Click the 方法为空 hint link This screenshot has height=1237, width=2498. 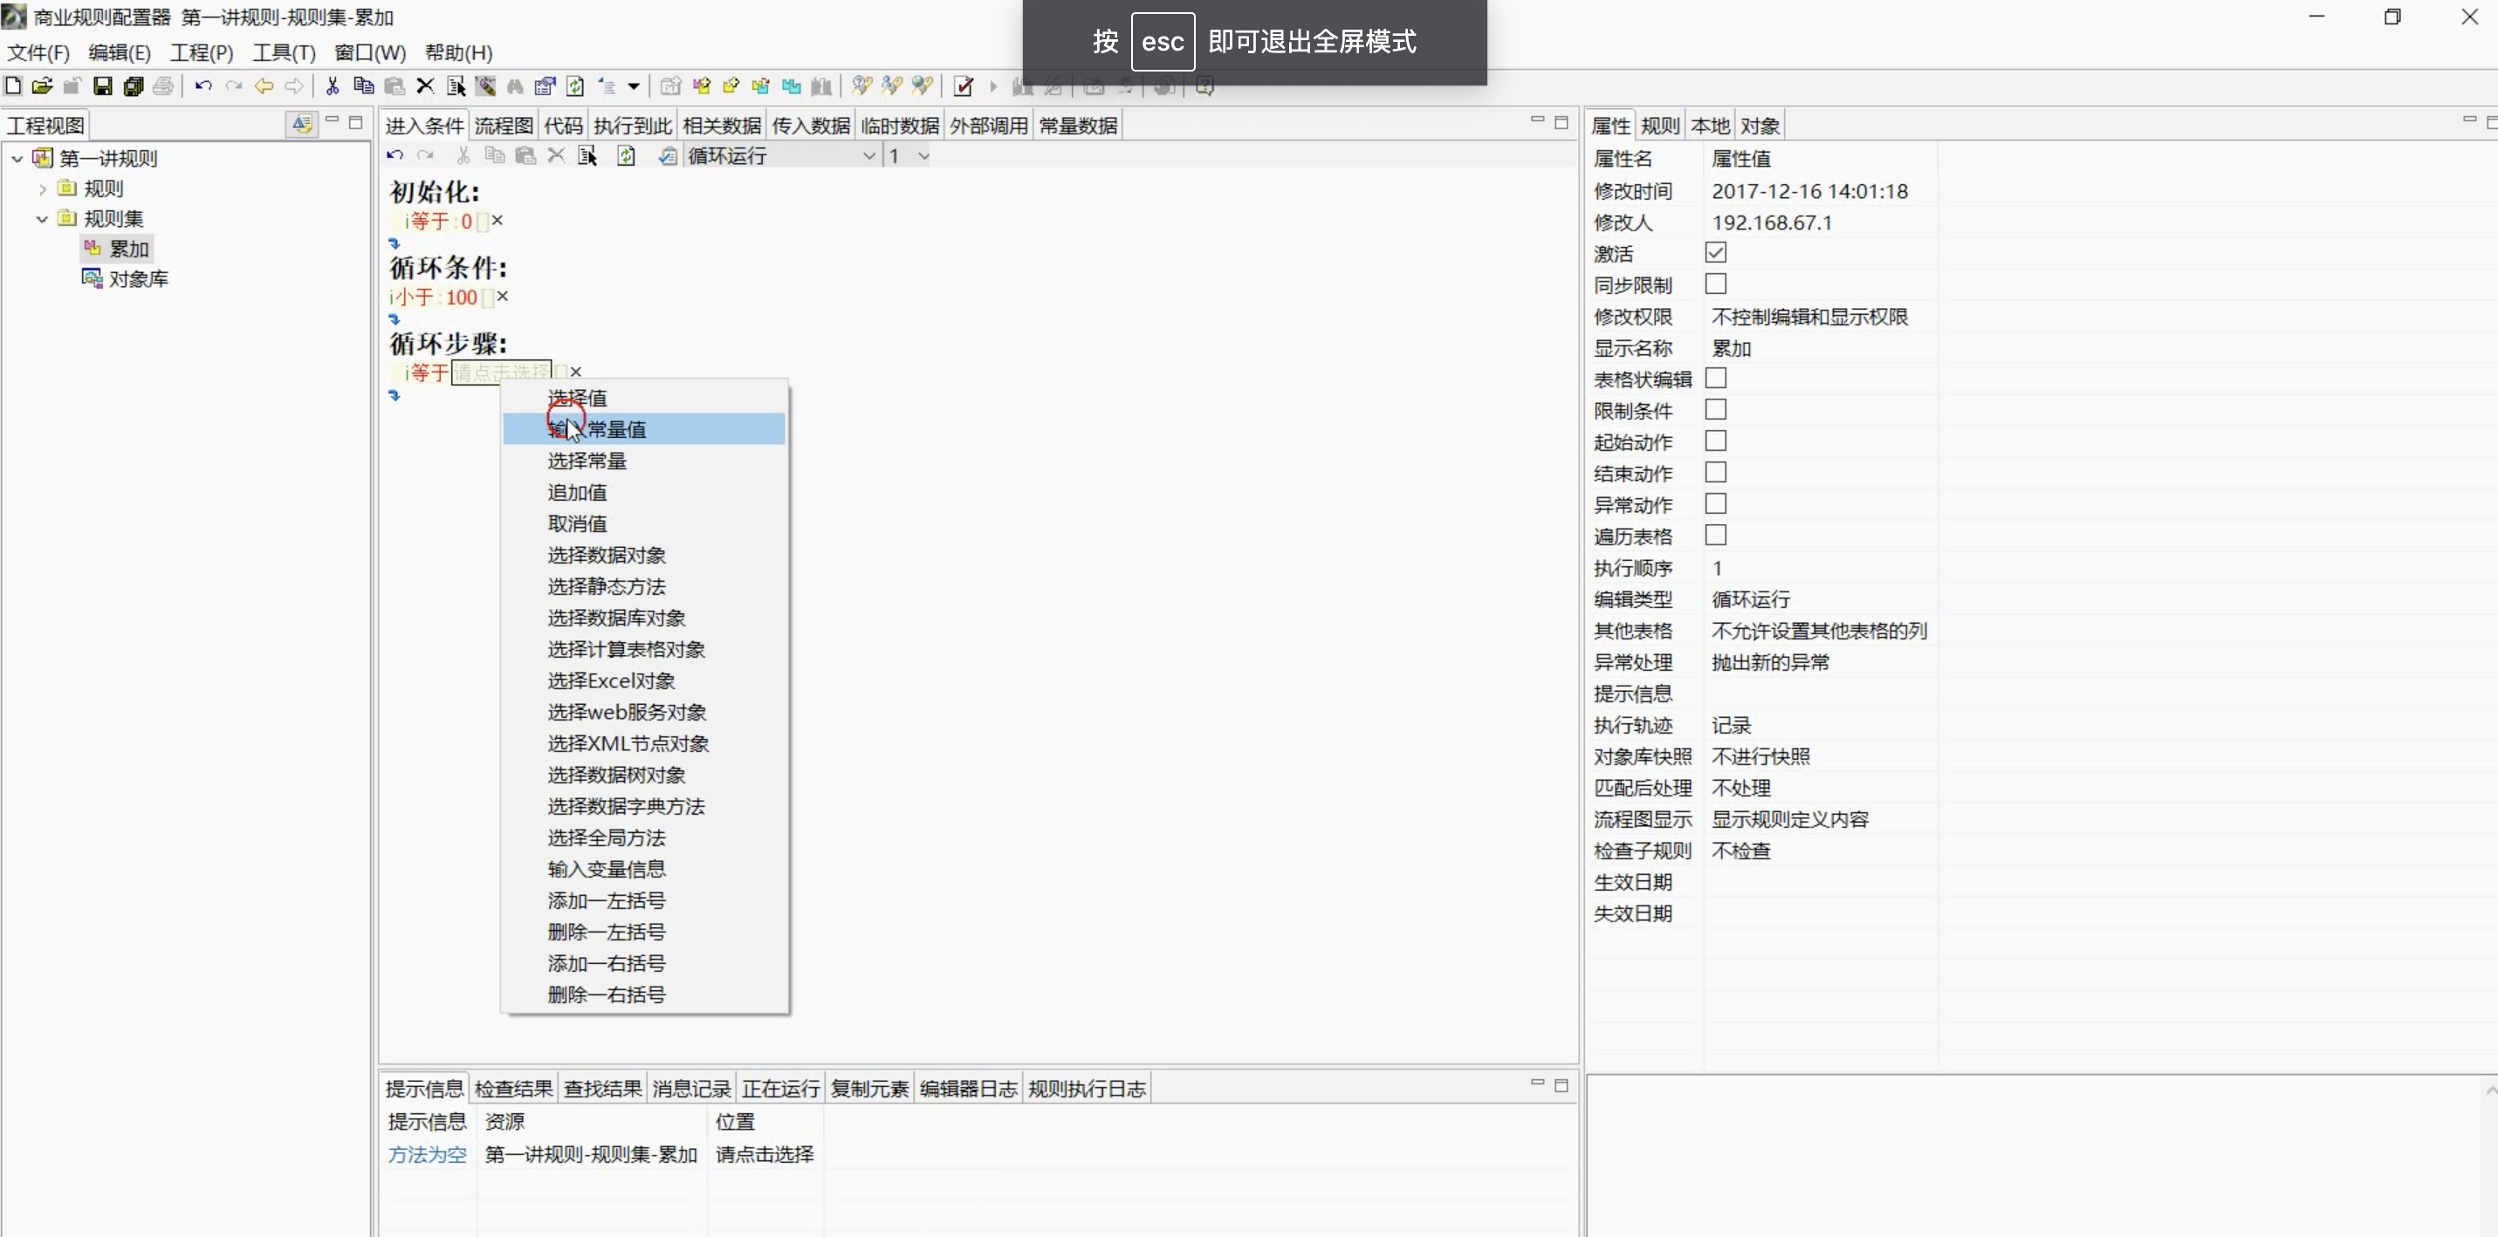tap(427, 1155)
